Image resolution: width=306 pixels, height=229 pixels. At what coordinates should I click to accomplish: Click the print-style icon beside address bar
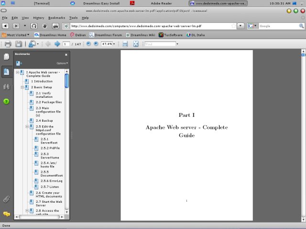pyautogui.click(x=55, y=26)
